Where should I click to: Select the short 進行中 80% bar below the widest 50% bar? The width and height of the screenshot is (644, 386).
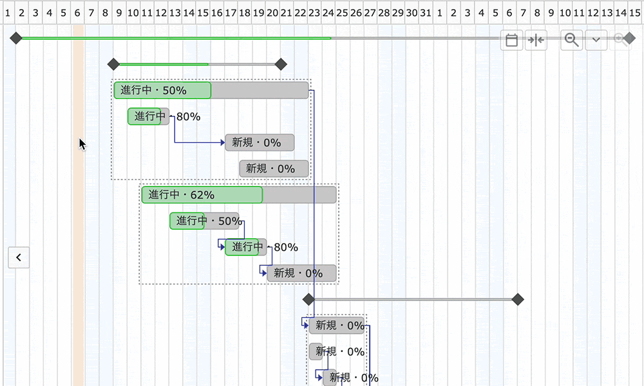(148, 116)
